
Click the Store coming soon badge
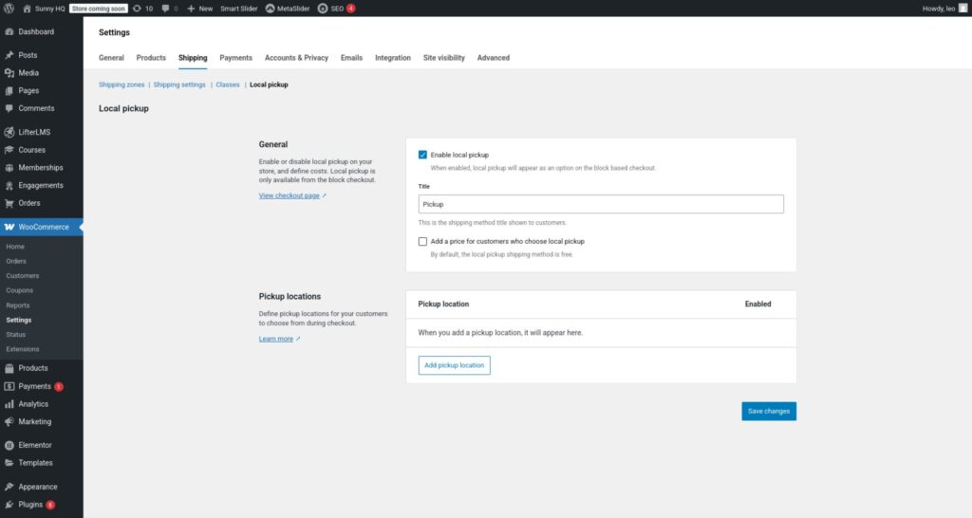tap(98, 9)
